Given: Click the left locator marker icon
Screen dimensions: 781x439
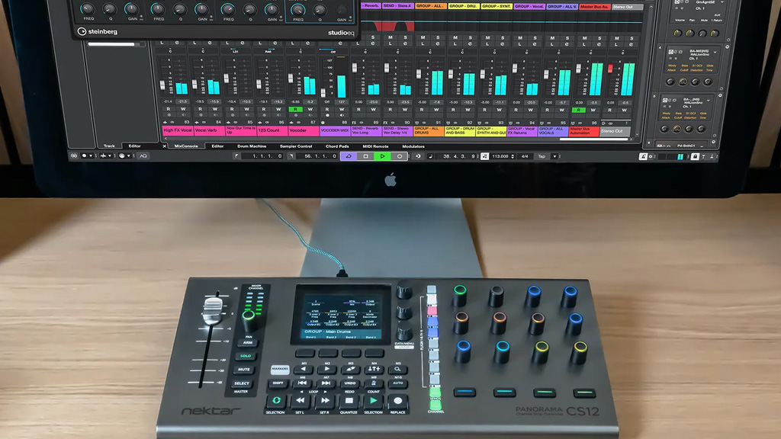Looking at the screenshot, I should coord(237,156).
